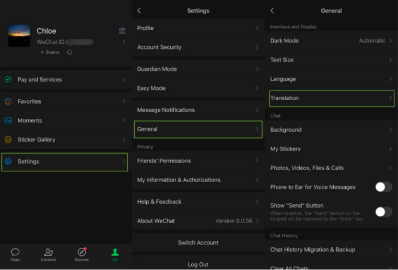Click the name Chloe
This screenshot has height=270, width=398.
(x=47, y=31)
